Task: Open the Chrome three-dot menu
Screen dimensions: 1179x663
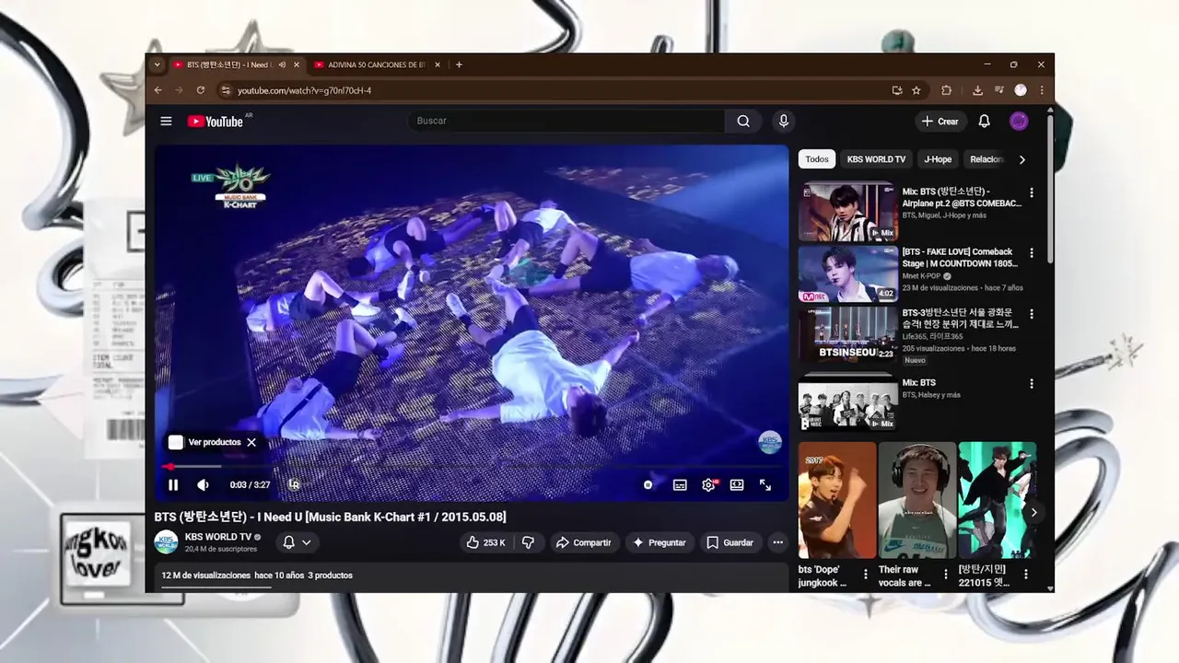Action: pyautogui.click(x=1042, y=90)
